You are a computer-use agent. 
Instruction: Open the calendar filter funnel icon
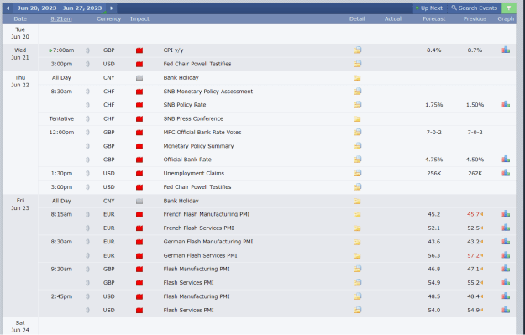point(508,8)
